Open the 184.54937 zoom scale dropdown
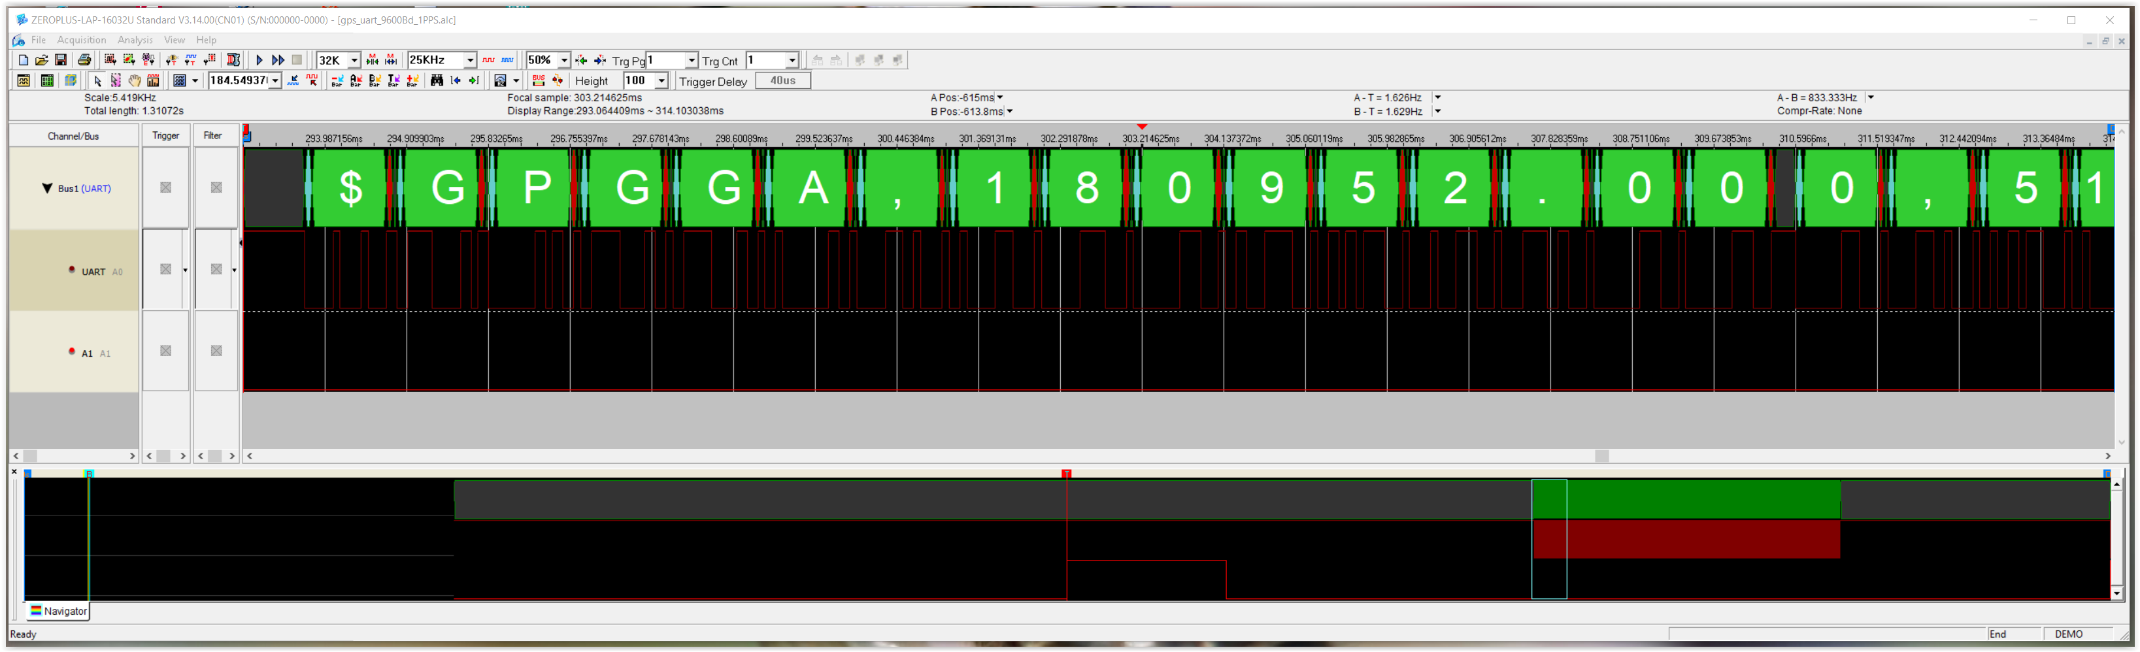 click(275, 80)
